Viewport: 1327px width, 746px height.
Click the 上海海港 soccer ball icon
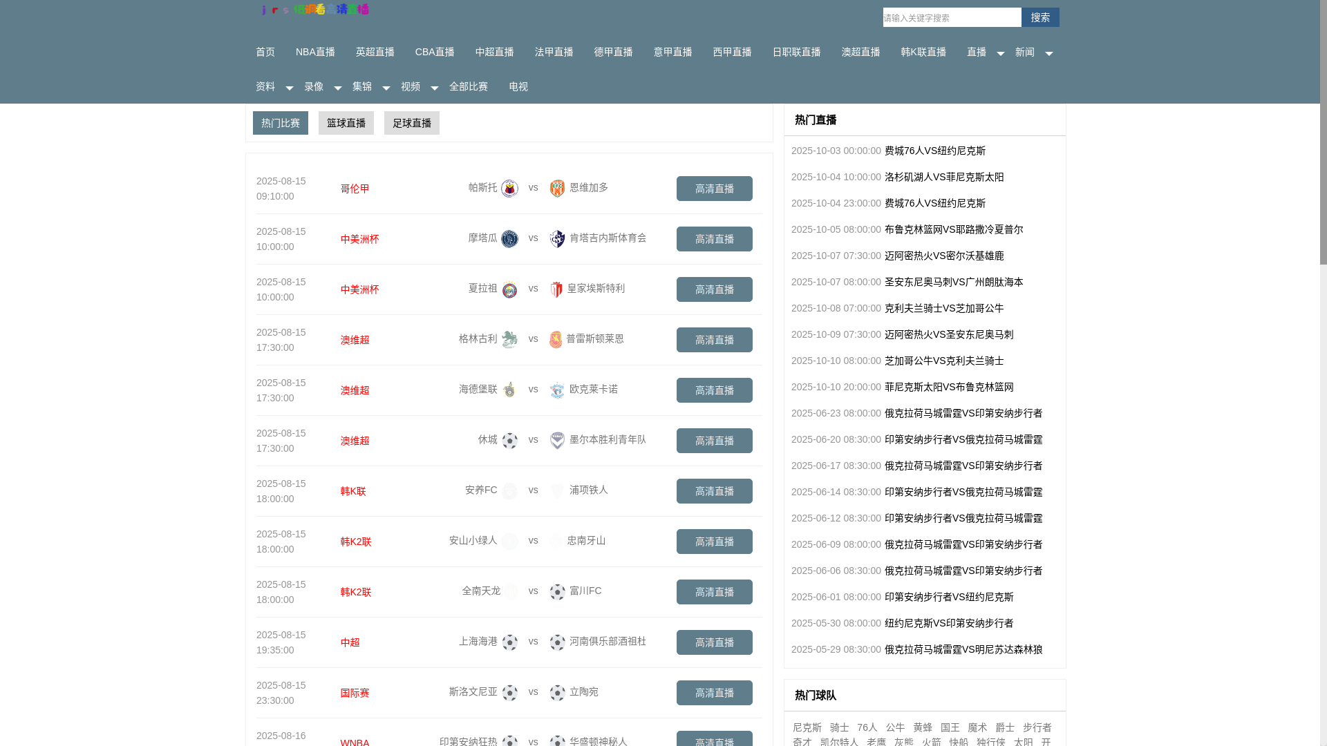point(509,642)
